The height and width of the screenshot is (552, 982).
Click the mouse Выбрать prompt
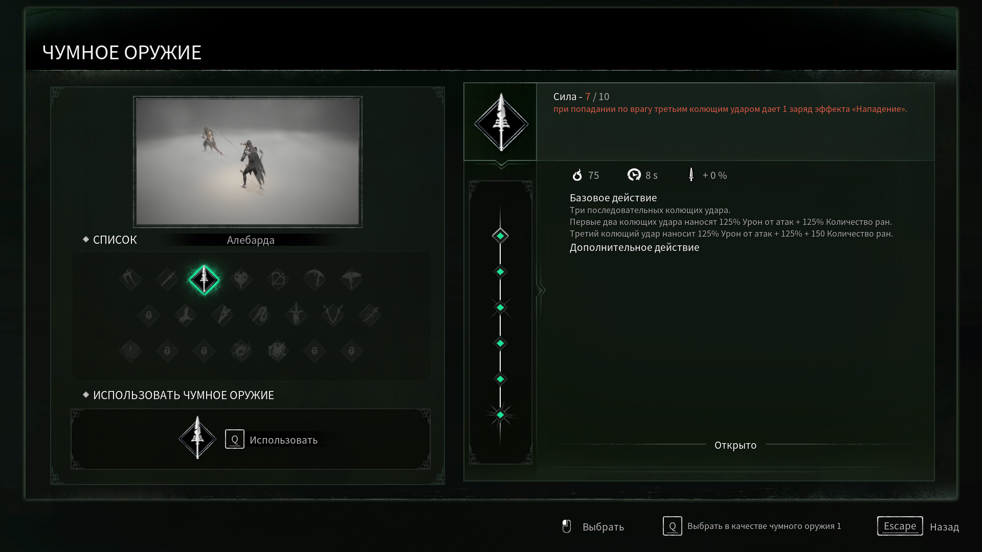(x=592, y=526)
